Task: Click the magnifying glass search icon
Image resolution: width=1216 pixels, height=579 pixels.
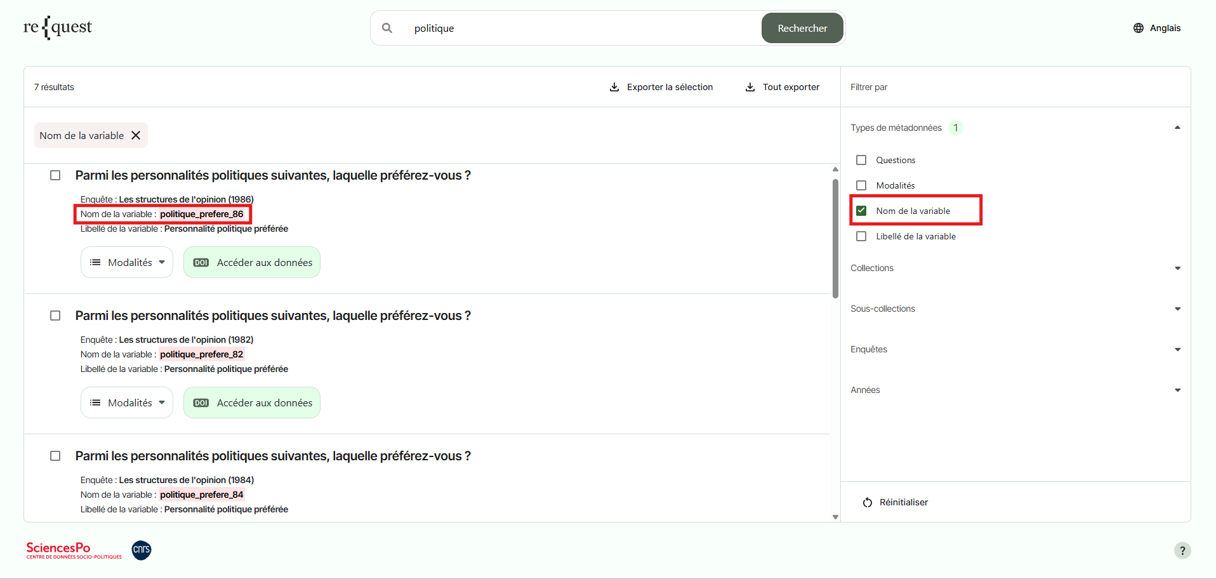Action: coord(387,28)
